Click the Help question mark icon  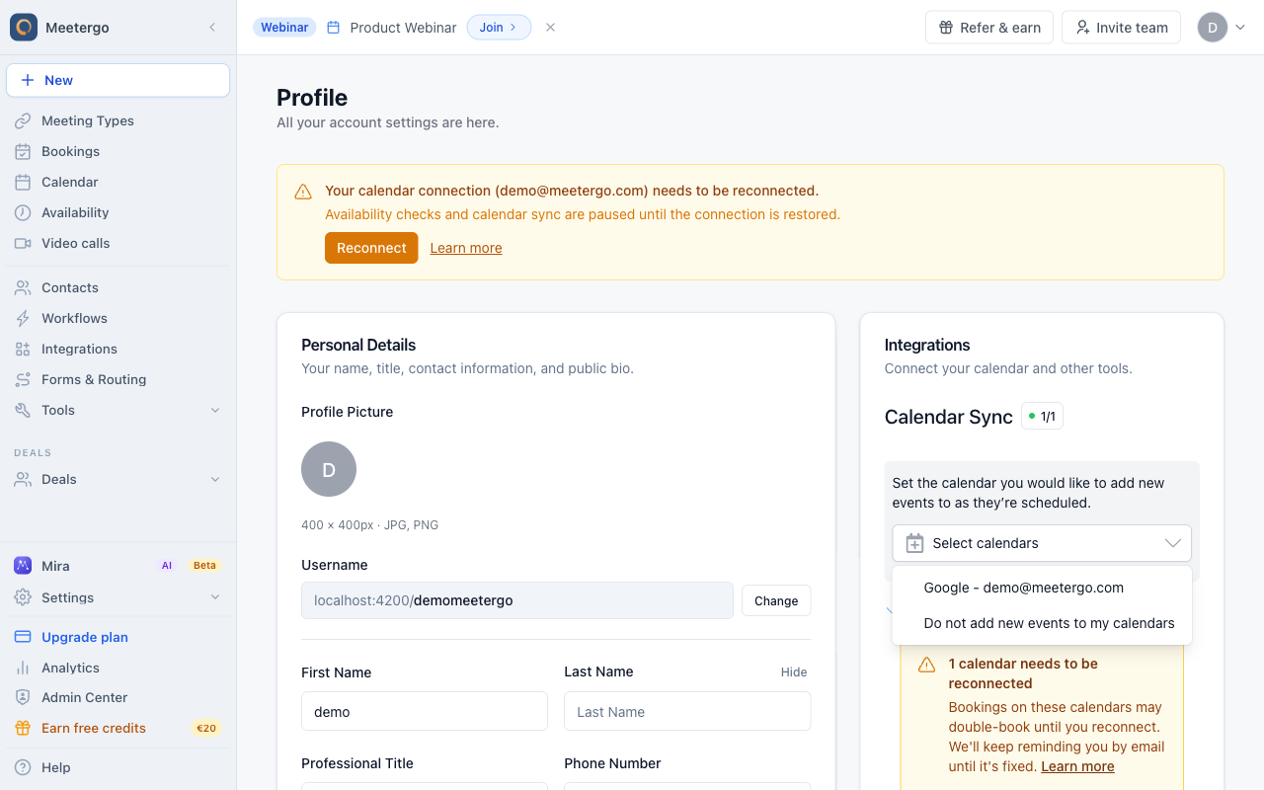(x=23, y=767)
